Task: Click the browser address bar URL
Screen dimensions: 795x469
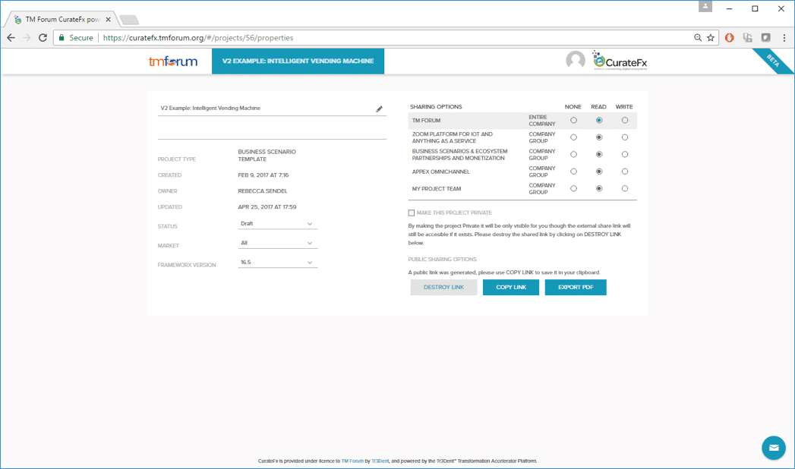Action: (198, 38)
